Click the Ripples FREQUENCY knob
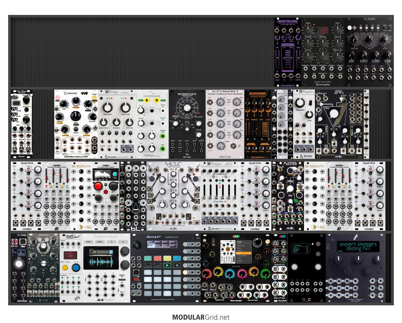Viewport: 402px width, 323px height. pyautogui.click(x=300, y=103)
